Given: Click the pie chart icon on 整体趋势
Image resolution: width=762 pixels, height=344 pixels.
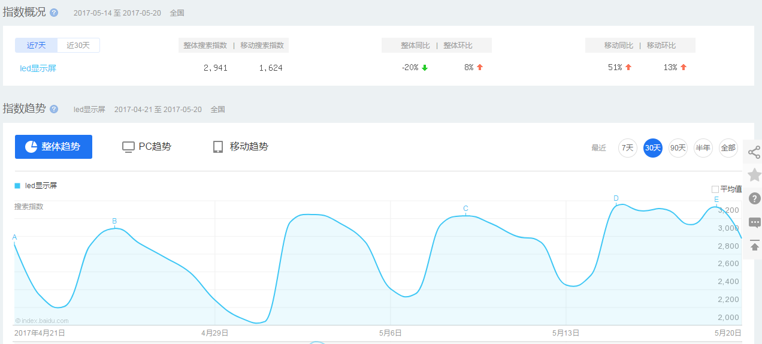Looking at the screenshot, I should point(31,147).
